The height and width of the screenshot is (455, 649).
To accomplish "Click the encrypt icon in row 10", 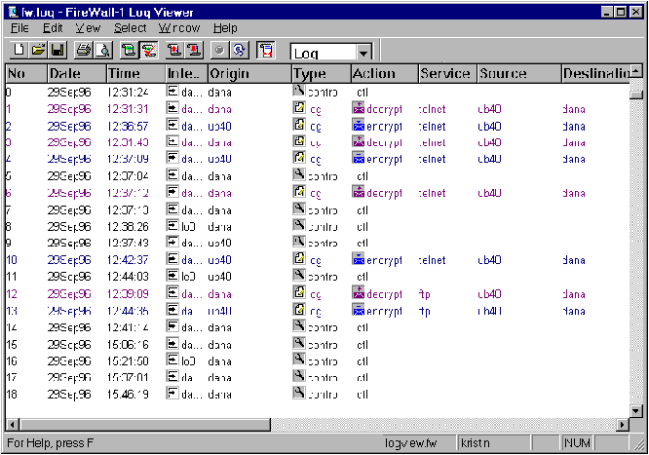I will coord(359,260).
